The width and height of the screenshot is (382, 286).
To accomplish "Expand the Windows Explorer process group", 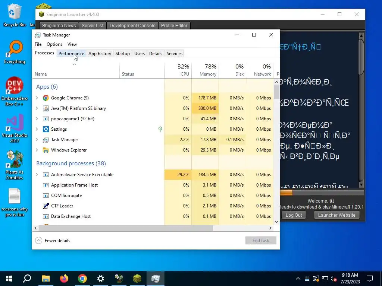I will tap(37, 150).
